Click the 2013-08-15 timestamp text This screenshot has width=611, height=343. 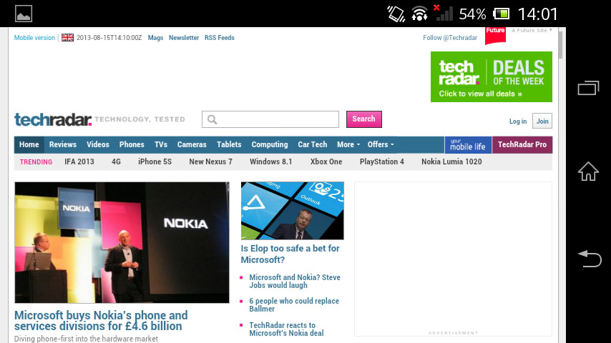pyautogui.click(x=109, y=38)
